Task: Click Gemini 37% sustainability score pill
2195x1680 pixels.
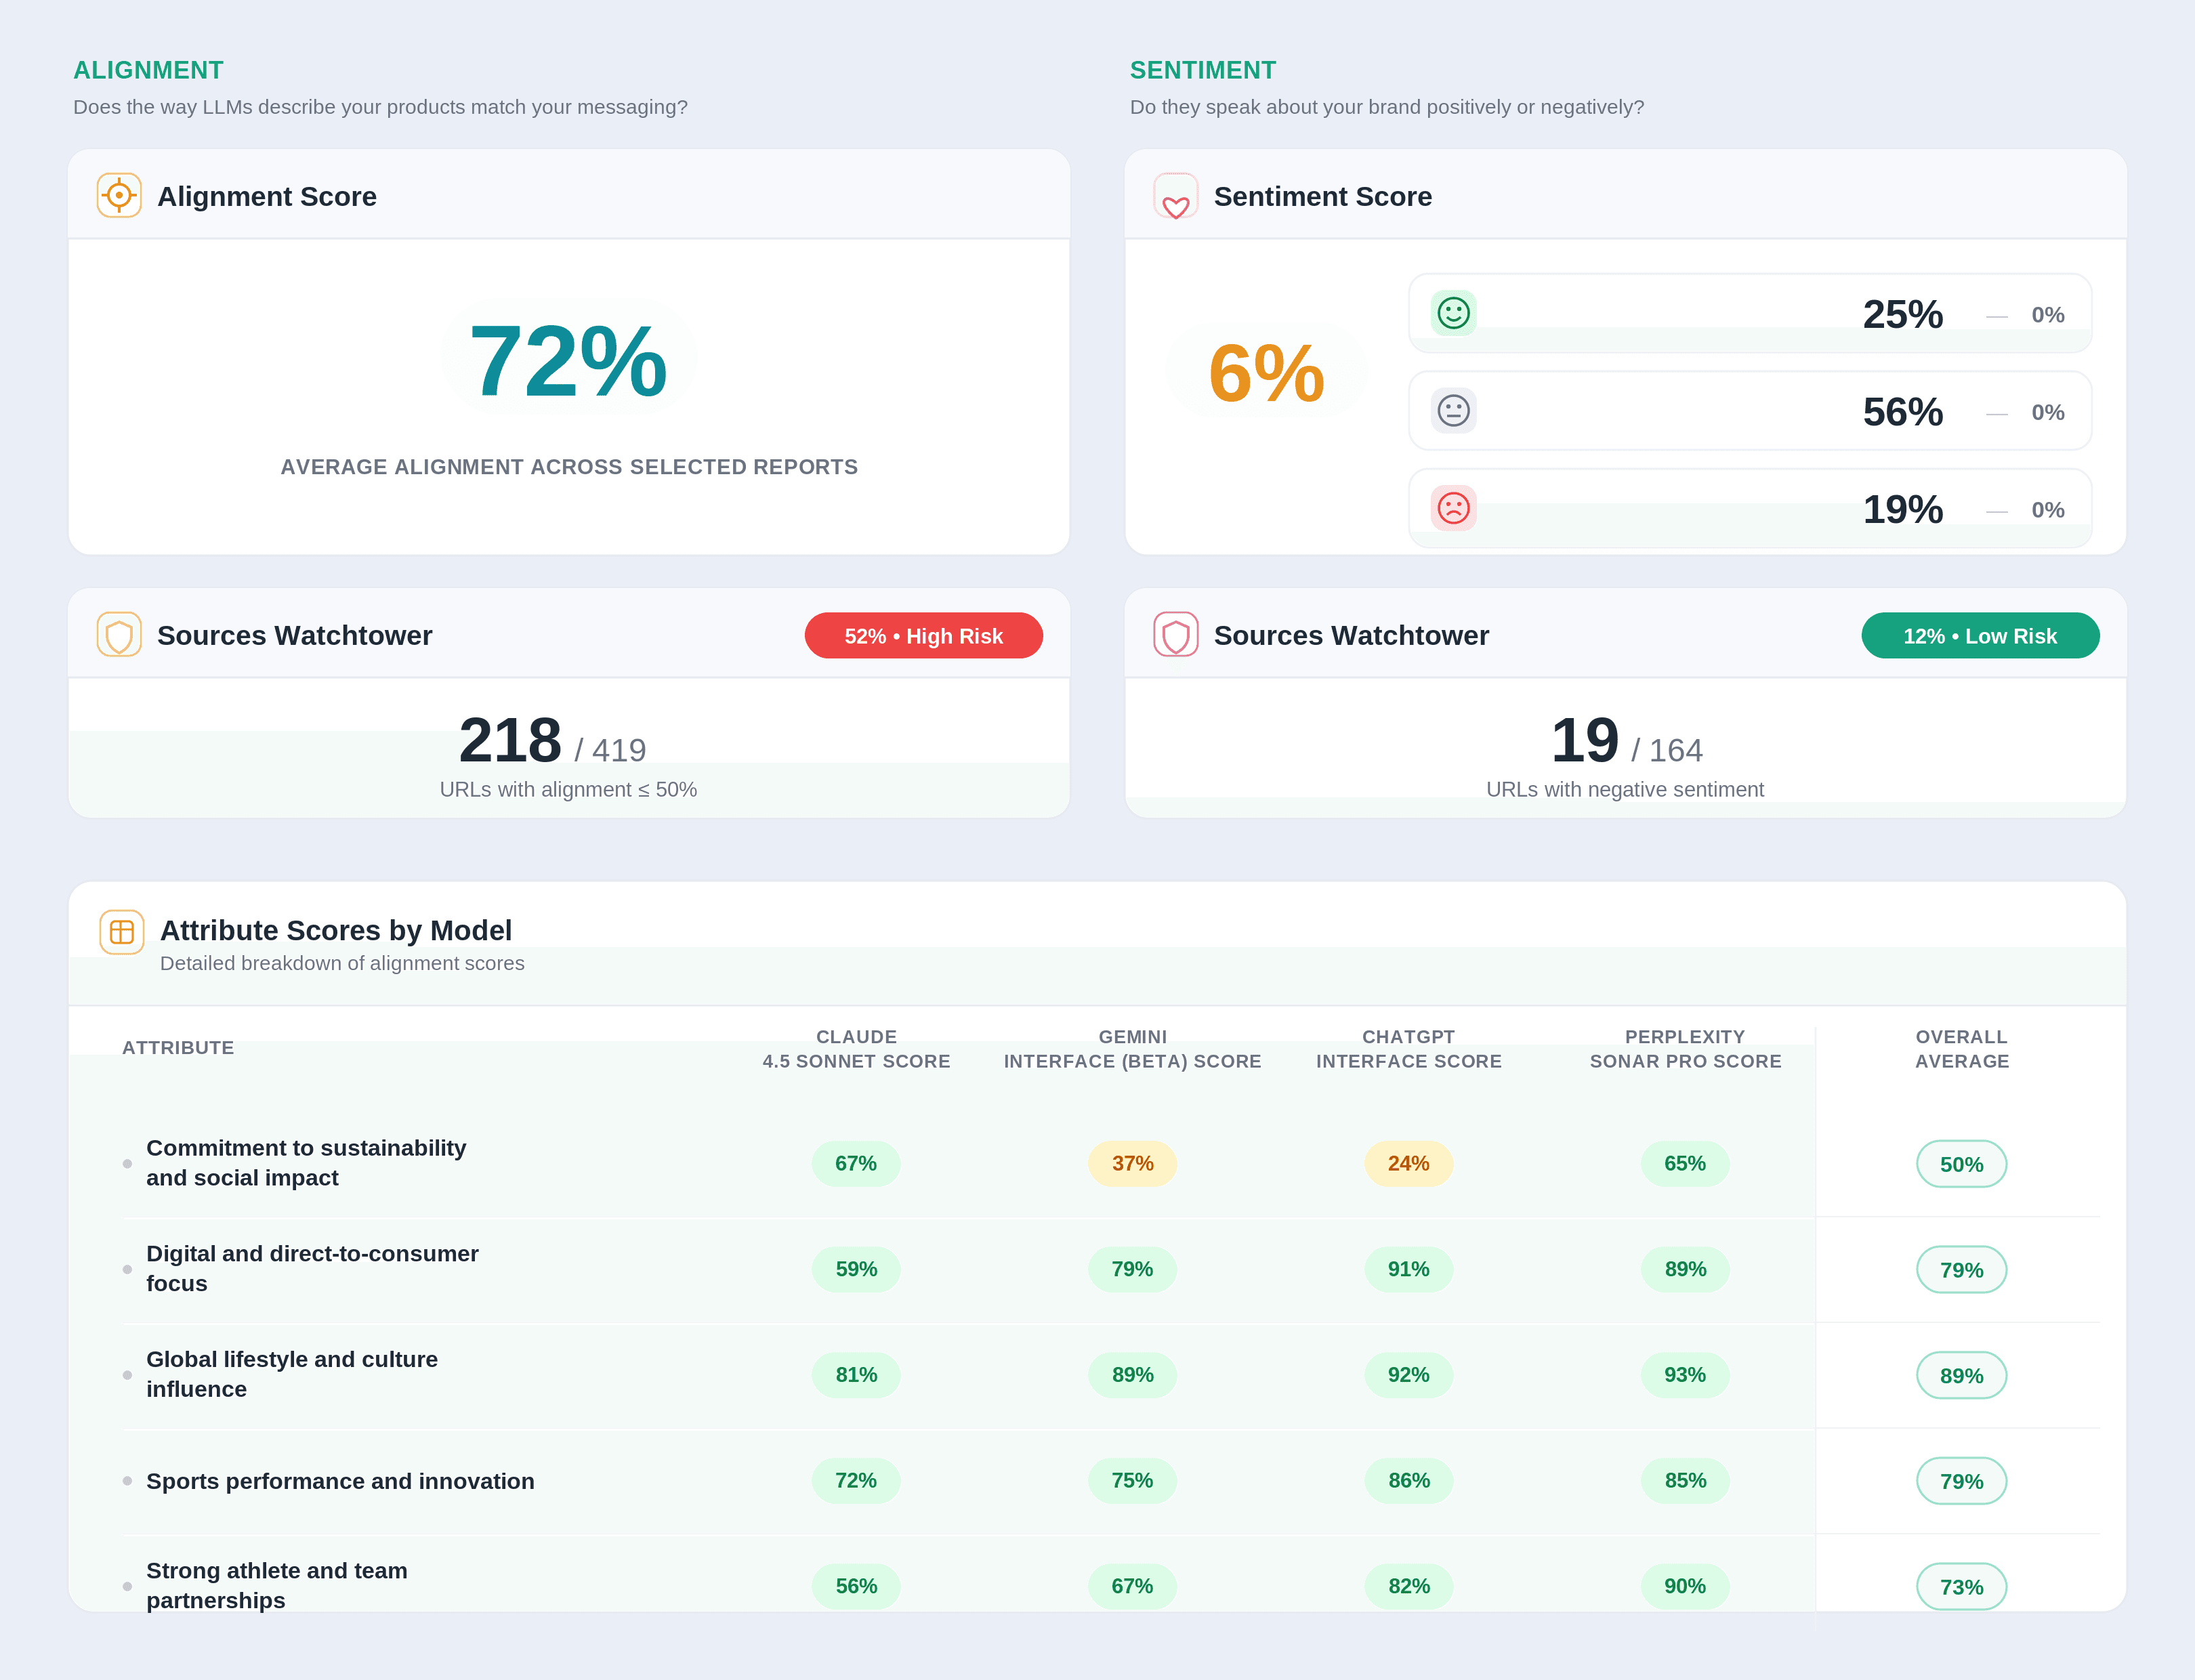Action: tap(1132, 1163)
